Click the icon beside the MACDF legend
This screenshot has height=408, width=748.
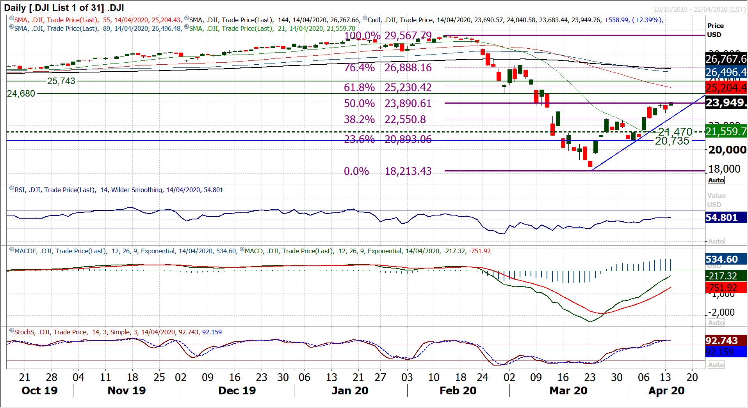tap(12, 249)
